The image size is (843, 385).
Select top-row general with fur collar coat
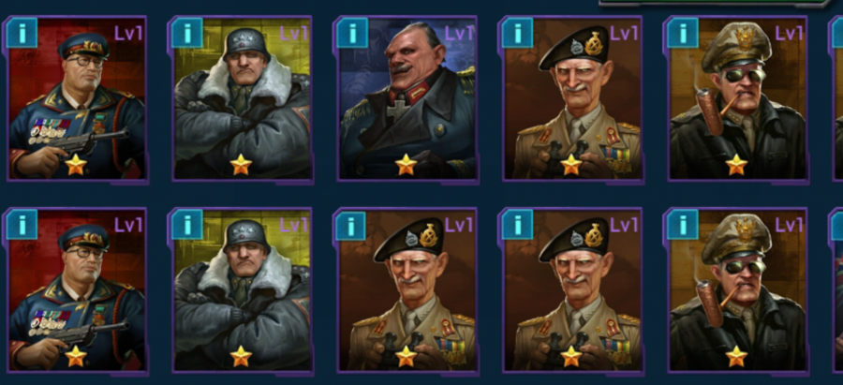(x=242, y=99)
